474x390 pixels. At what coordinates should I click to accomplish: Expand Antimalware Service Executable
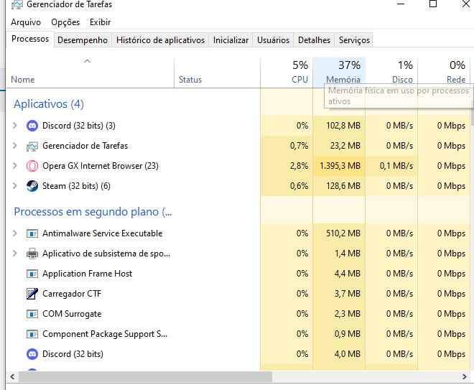[x=14, y=233]
